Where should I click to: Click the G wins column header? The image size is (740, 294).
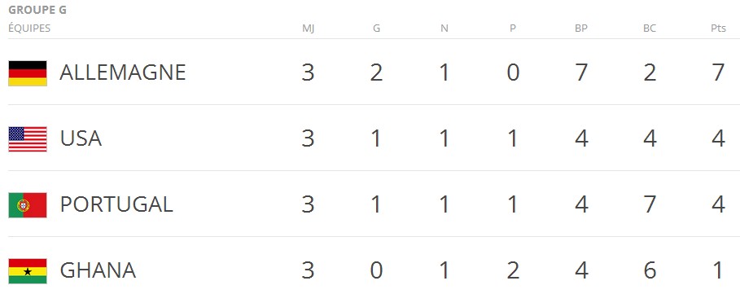click(376, 29)
